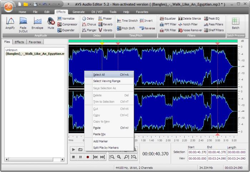Viewport: 250px width, 172px height.
Task: Jump to the next marker
Action: click(x=102, y=157)
